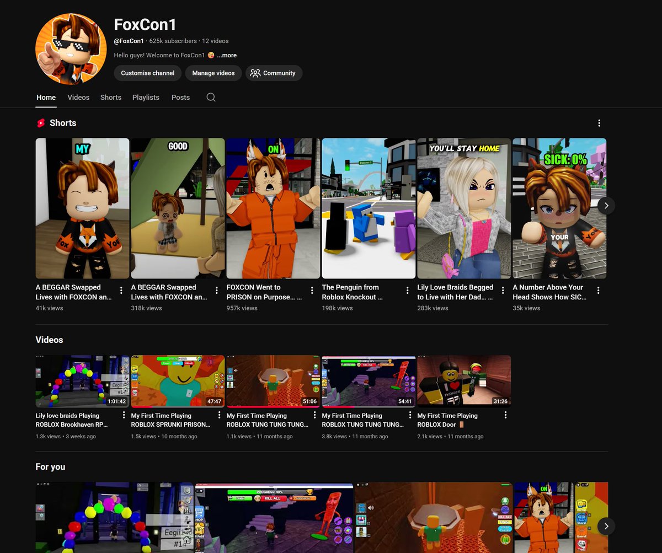Viewport: 662px width, 553px height.
Task: Open MY beggar short thumbnail
Action: [83, 208]
